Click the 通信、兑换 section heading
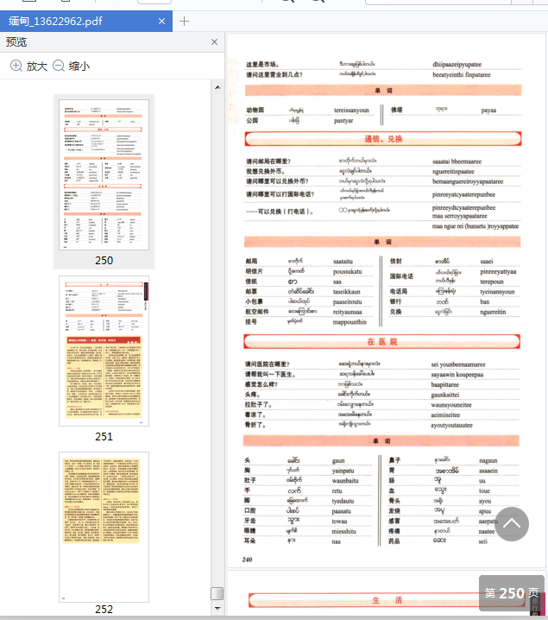Viewport: 548px width, 620px height. (x=383, y=139)
